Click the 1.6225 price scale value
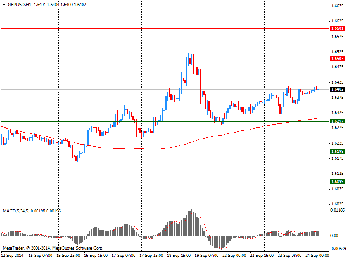The height and width of the screenshot is (259, 346). tap(337, 143)
